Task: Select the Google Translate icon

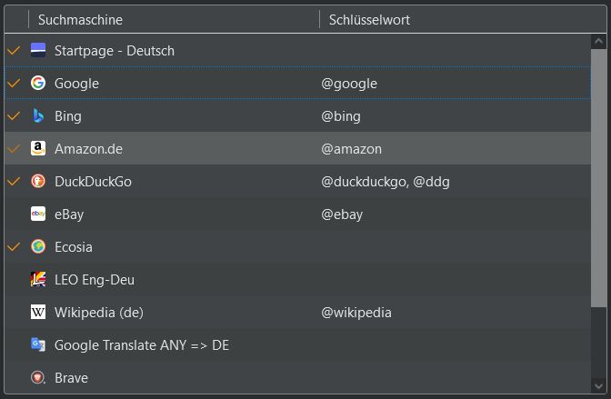Action: [38, 344]
